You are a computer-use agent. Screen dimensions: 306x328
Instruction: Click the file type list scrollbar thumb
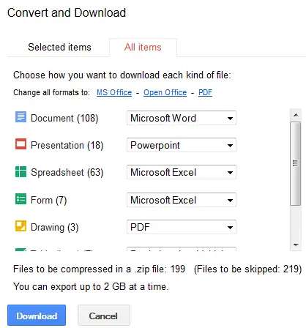(296, 163)
